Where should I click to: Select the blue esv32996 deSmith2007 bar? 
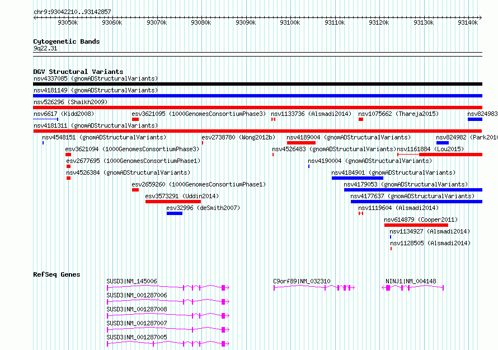point(175,213)
